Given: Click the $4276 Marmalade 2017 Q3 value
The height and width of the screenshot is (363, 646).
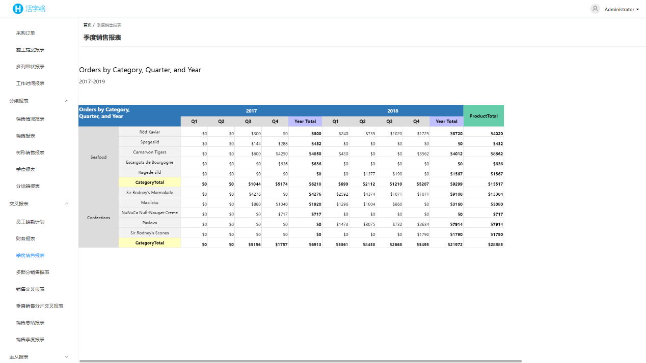Looking at the screenshot, I should [x=254, y=194].
